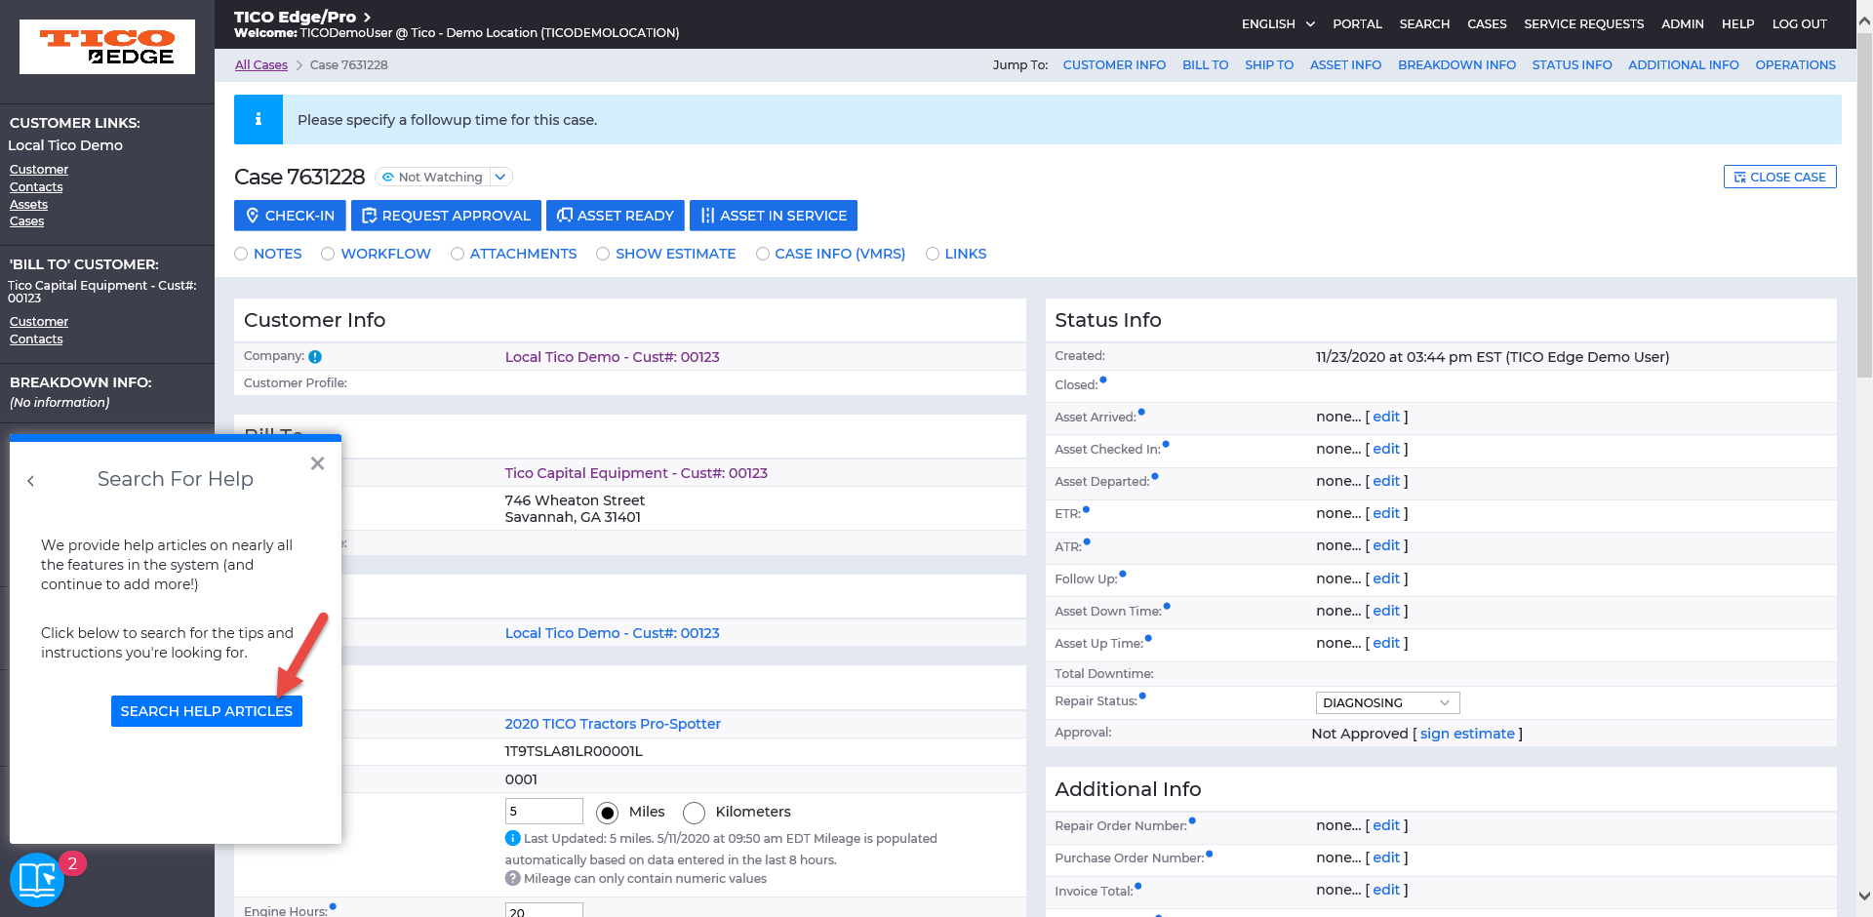Viewport: 1873px width, 917px height.
Task: Edit the Repair Order Number
Action: [1386, 825]
